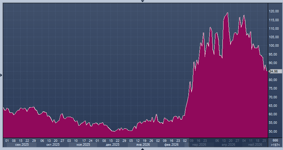Select the фев.2026 month segment

point(171,145)
